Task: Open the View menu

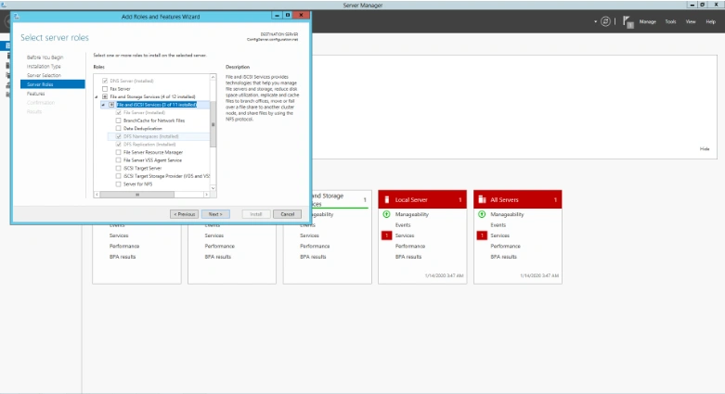Action: tap(691, 21)
